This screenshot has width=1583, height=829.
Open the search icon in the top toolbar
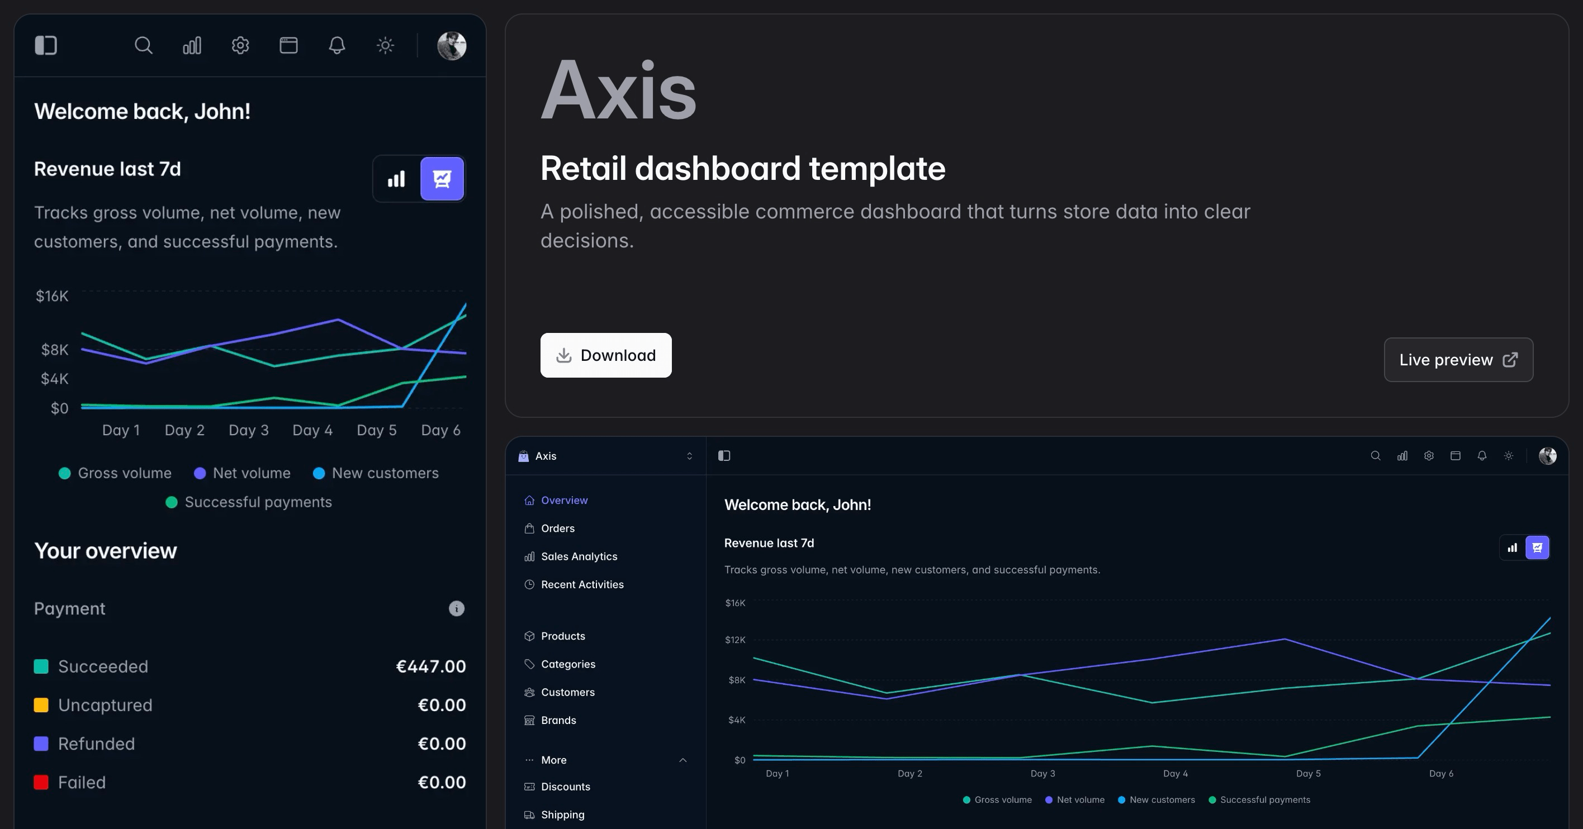pyautogui.click(x=144, y=45)
